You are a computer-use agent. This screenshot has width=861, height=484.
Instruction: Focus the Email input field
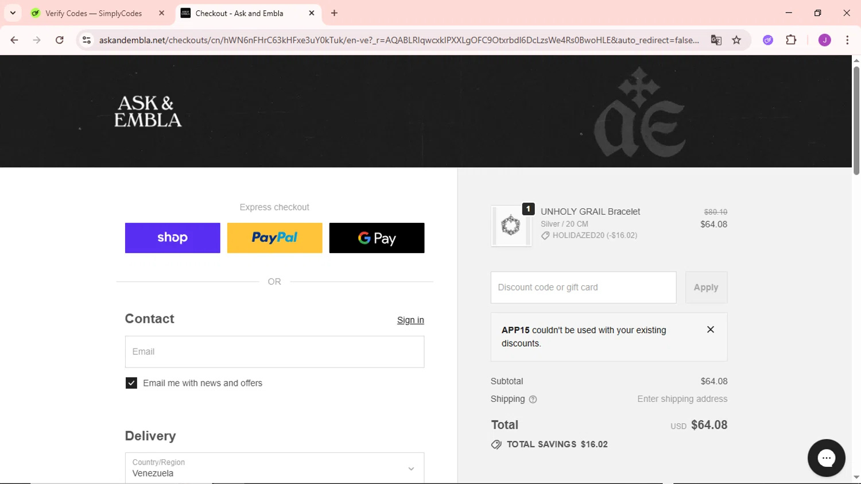(x=275, y=352)
